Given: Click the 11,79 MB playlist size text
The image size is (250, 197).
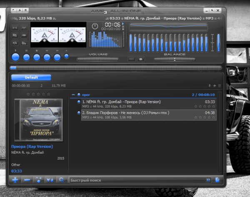Looking at the screenshot, I should 59,86.
